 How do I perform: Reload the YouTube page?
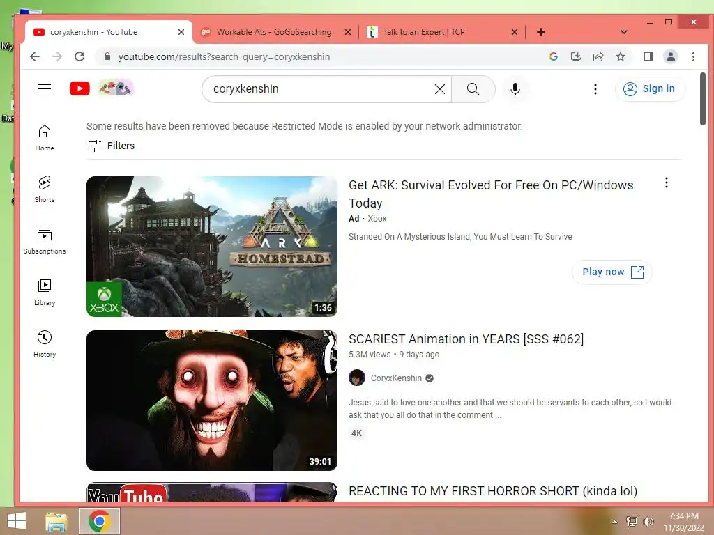coord(79,56)
